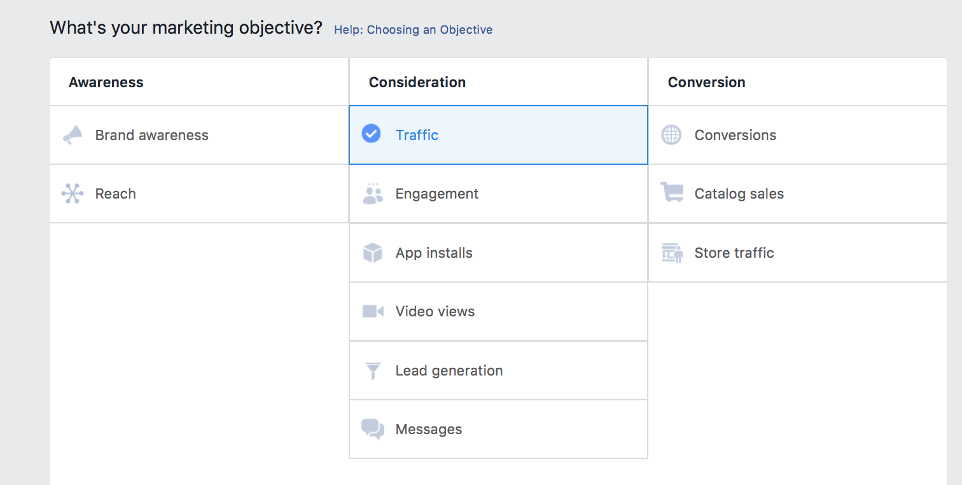
Task: Click the Reach network icon
Action: tap(73, 193)
